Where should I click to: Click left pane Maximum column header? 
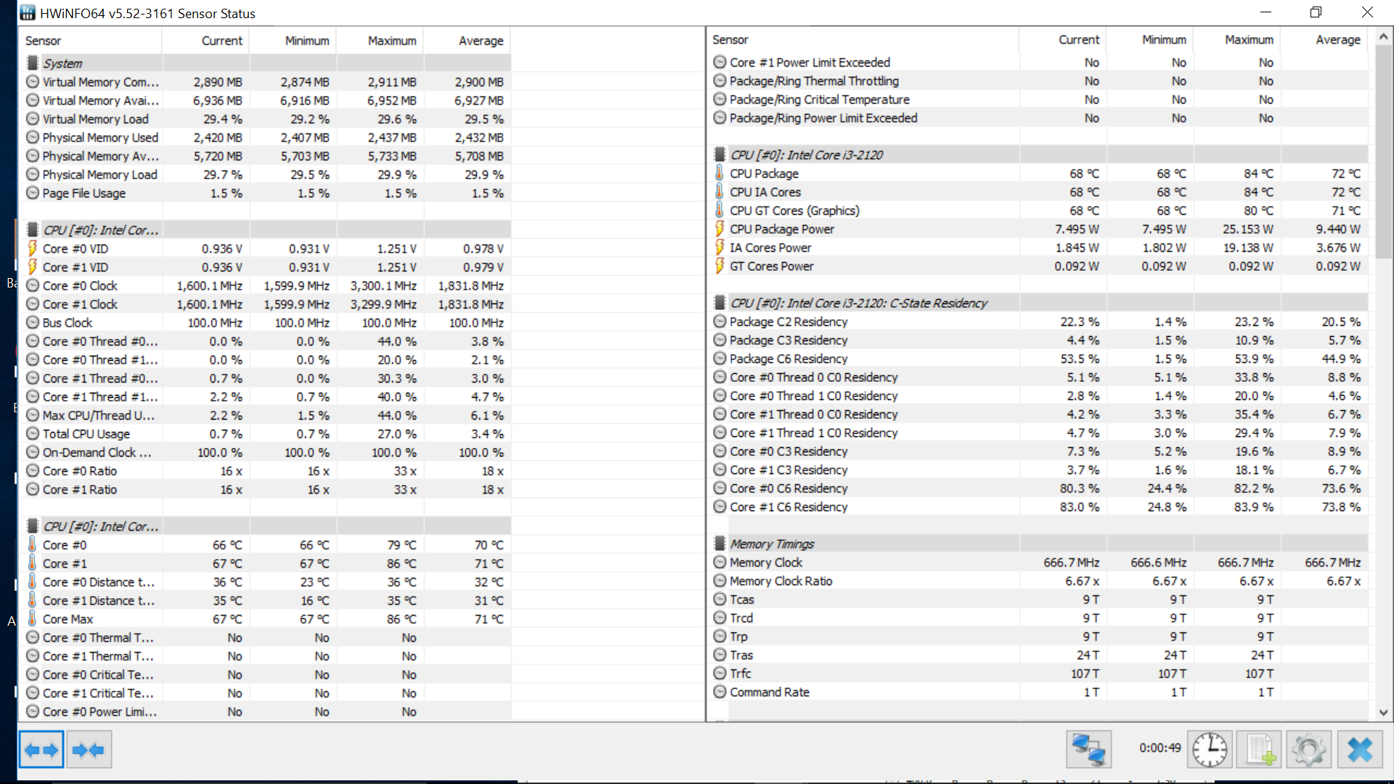[380, 41]
